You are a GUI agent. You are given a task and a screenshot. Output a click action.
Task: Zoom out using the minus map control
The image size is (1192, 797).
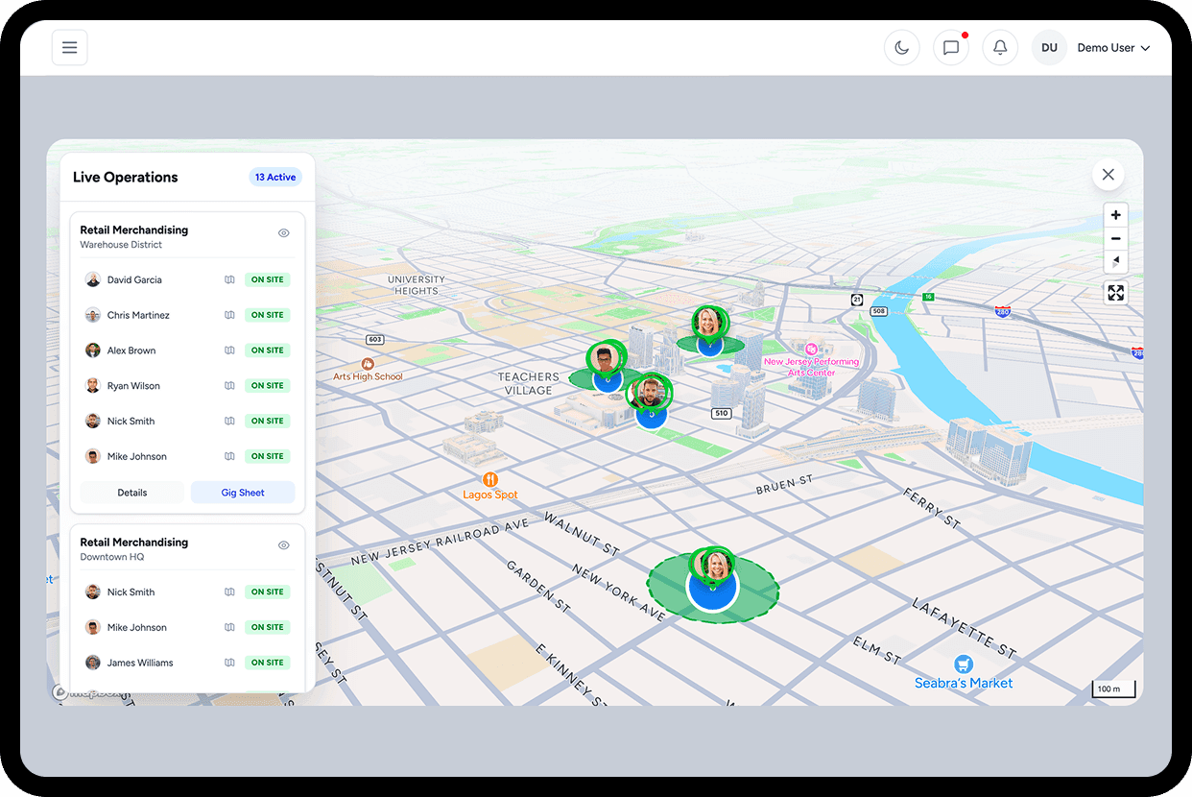[x=1115, y=238]
